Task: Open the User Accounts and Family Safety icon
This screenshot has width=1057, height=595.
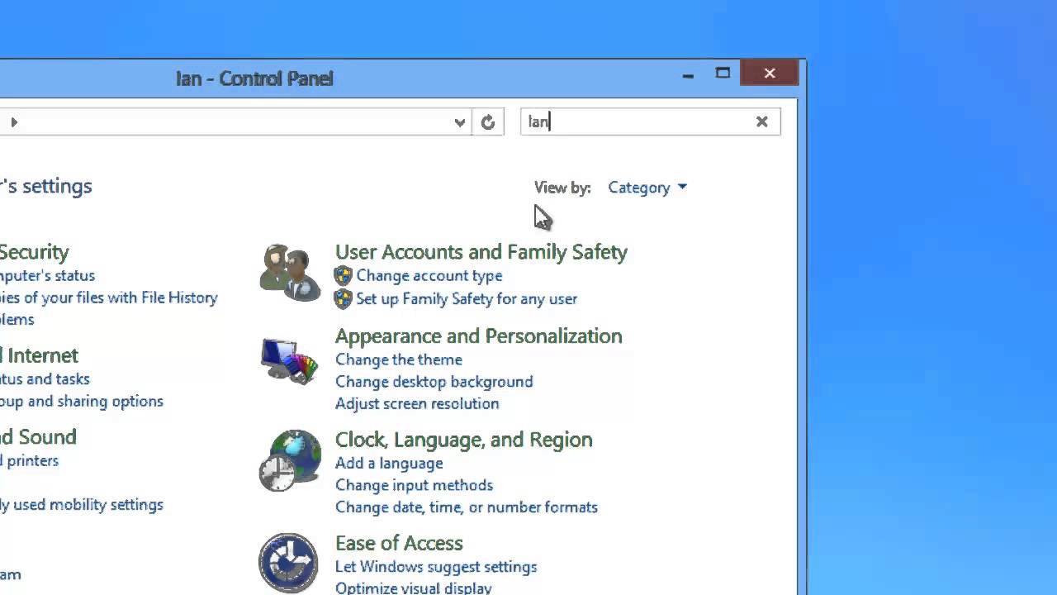Action: (x=289, y=272)
